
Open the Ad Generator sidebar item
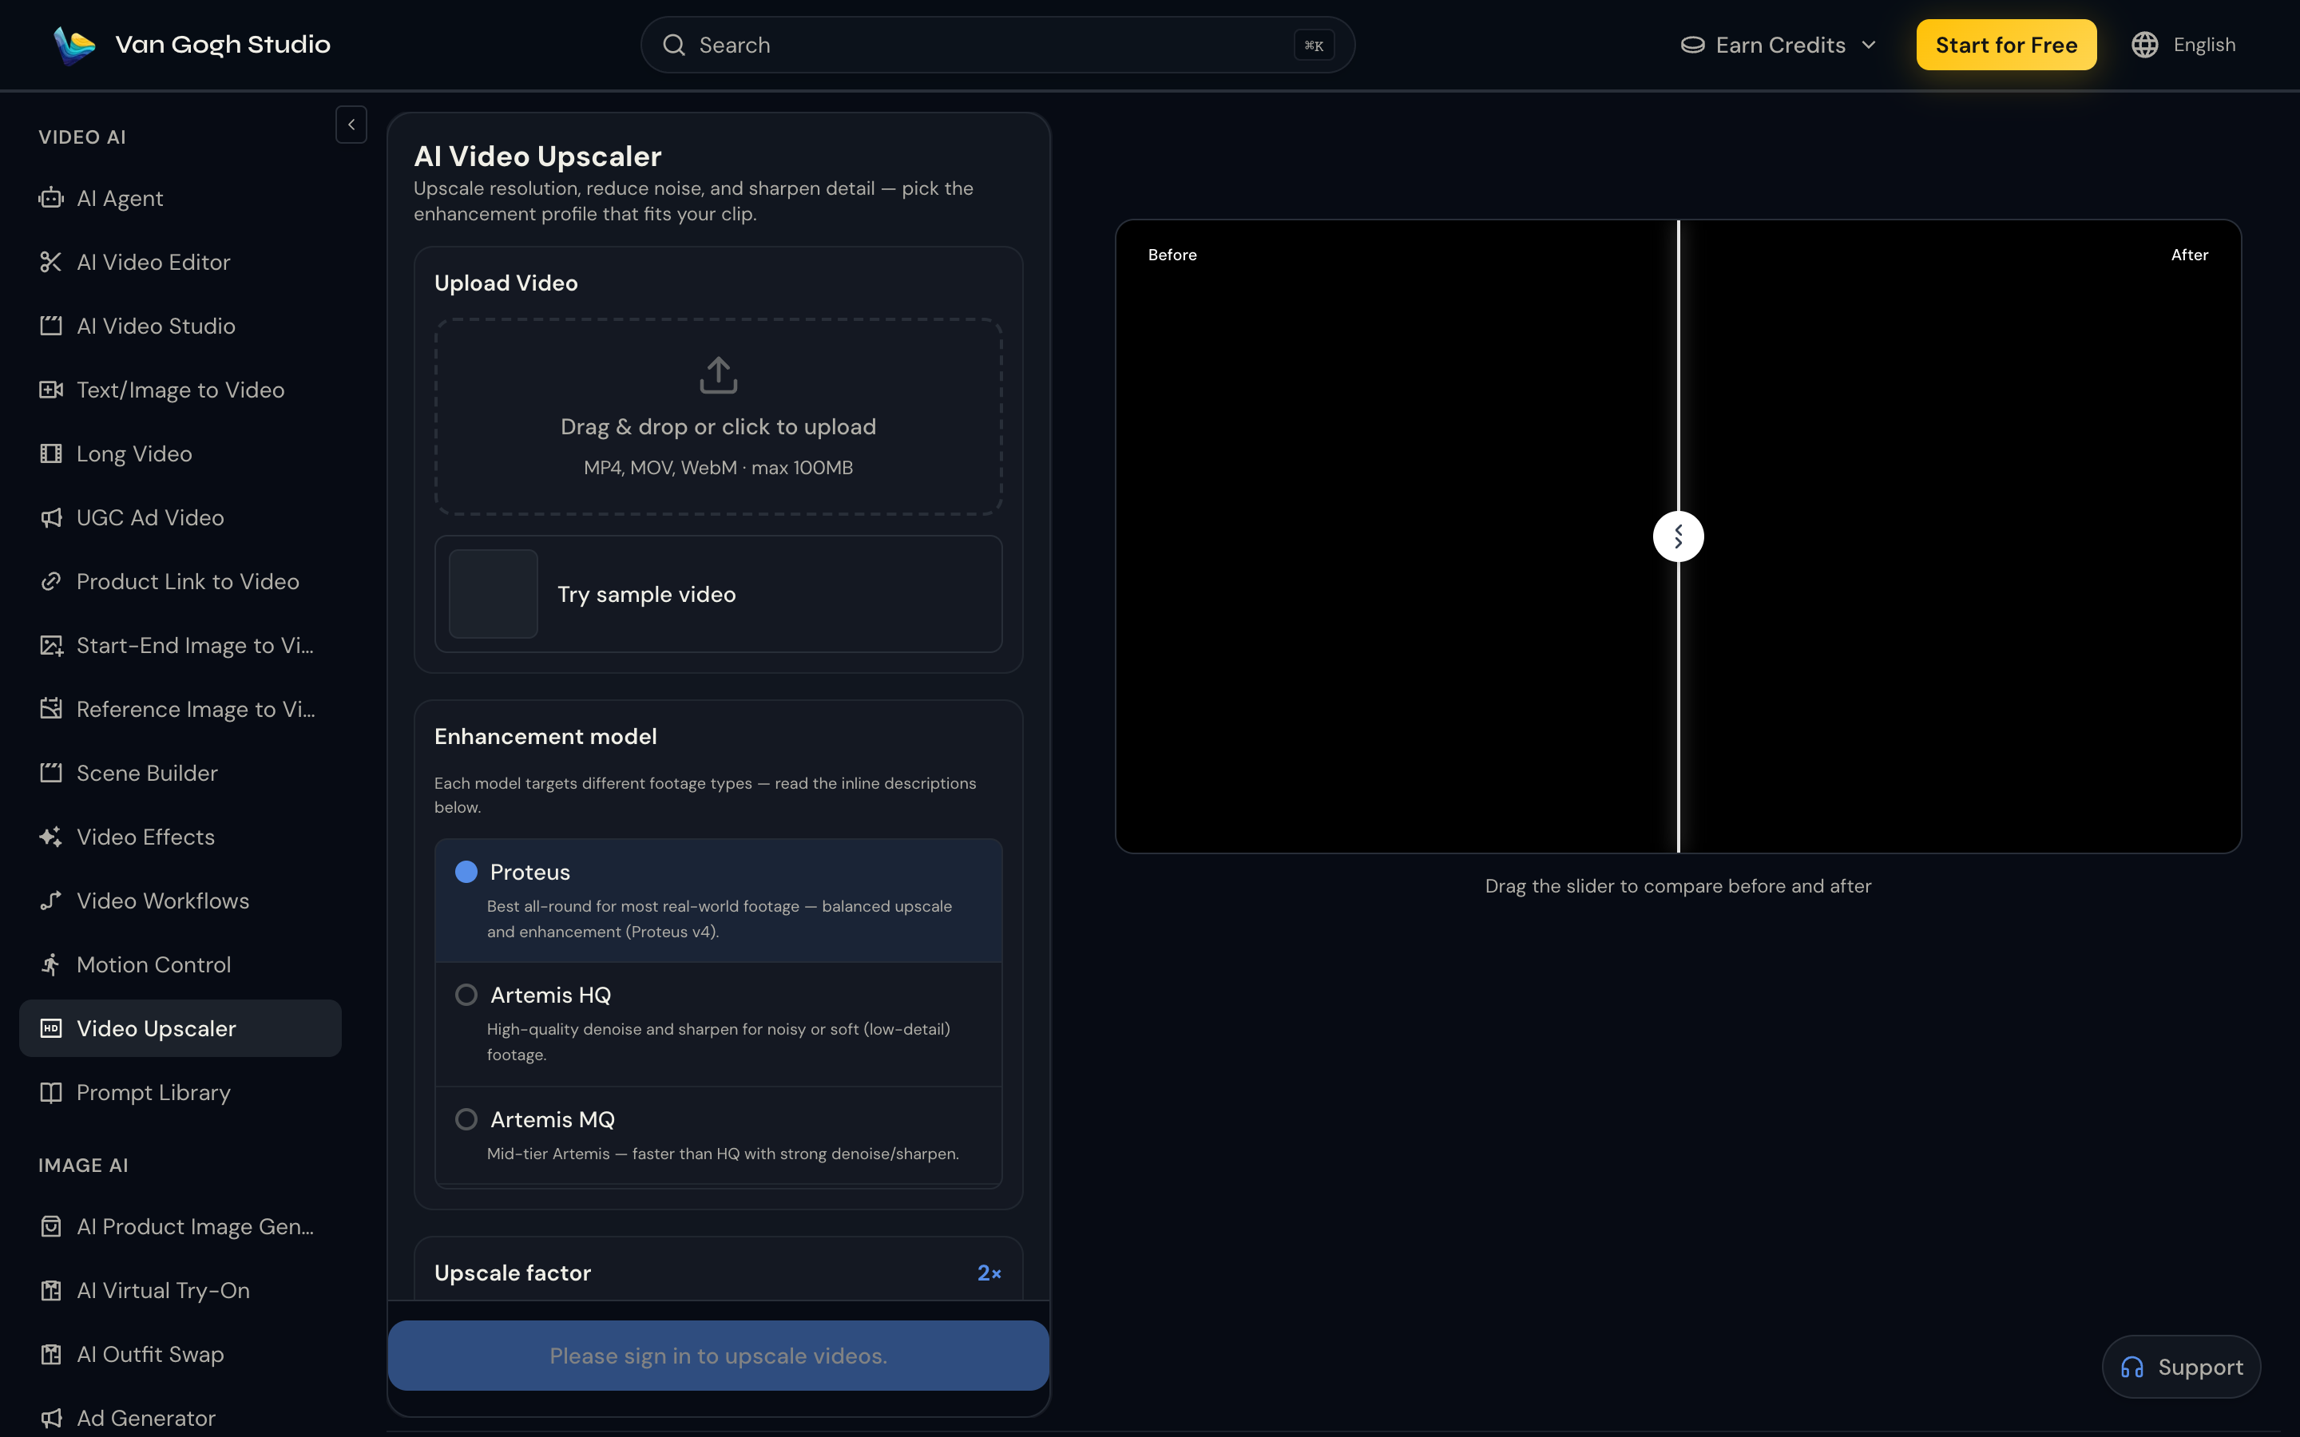(180, 1417)
